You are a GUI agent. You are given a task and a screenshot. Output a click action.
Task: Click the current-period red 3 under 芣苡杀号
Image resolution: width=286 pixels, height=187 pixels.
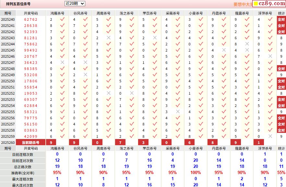(x=143, y=143)
